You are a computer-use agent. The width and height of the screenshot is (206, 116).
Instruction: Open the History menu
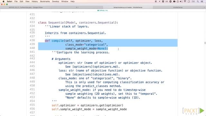point(35,1)
